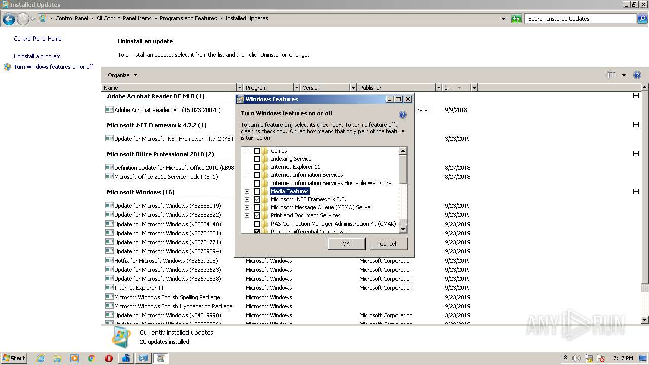Screen dimensions: 649x365
Task: Click Turn Windows features on or off link
Action: click(x=54, y=67)
